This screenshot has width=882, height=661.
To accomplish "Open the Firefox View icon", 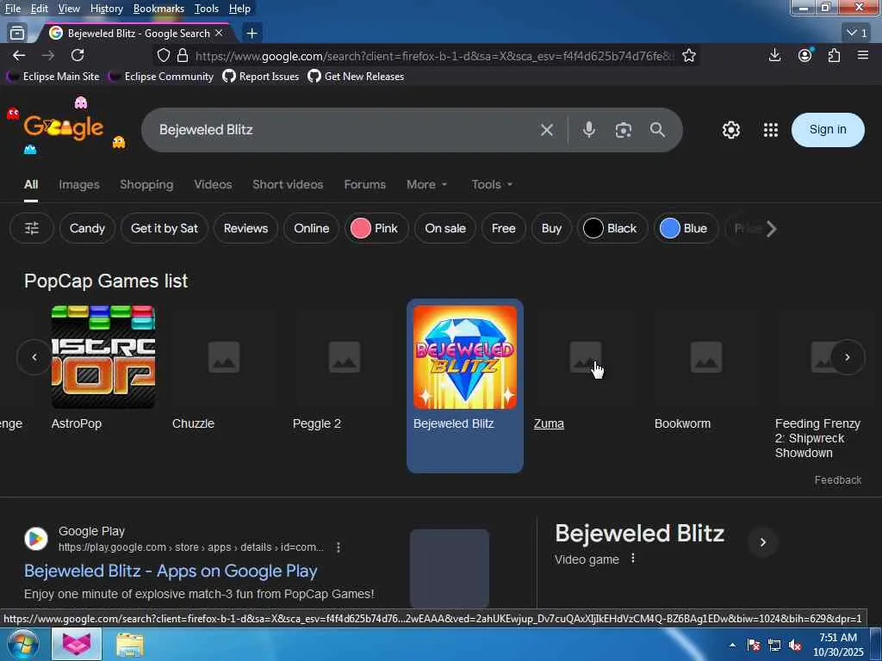I will (17, 34).
